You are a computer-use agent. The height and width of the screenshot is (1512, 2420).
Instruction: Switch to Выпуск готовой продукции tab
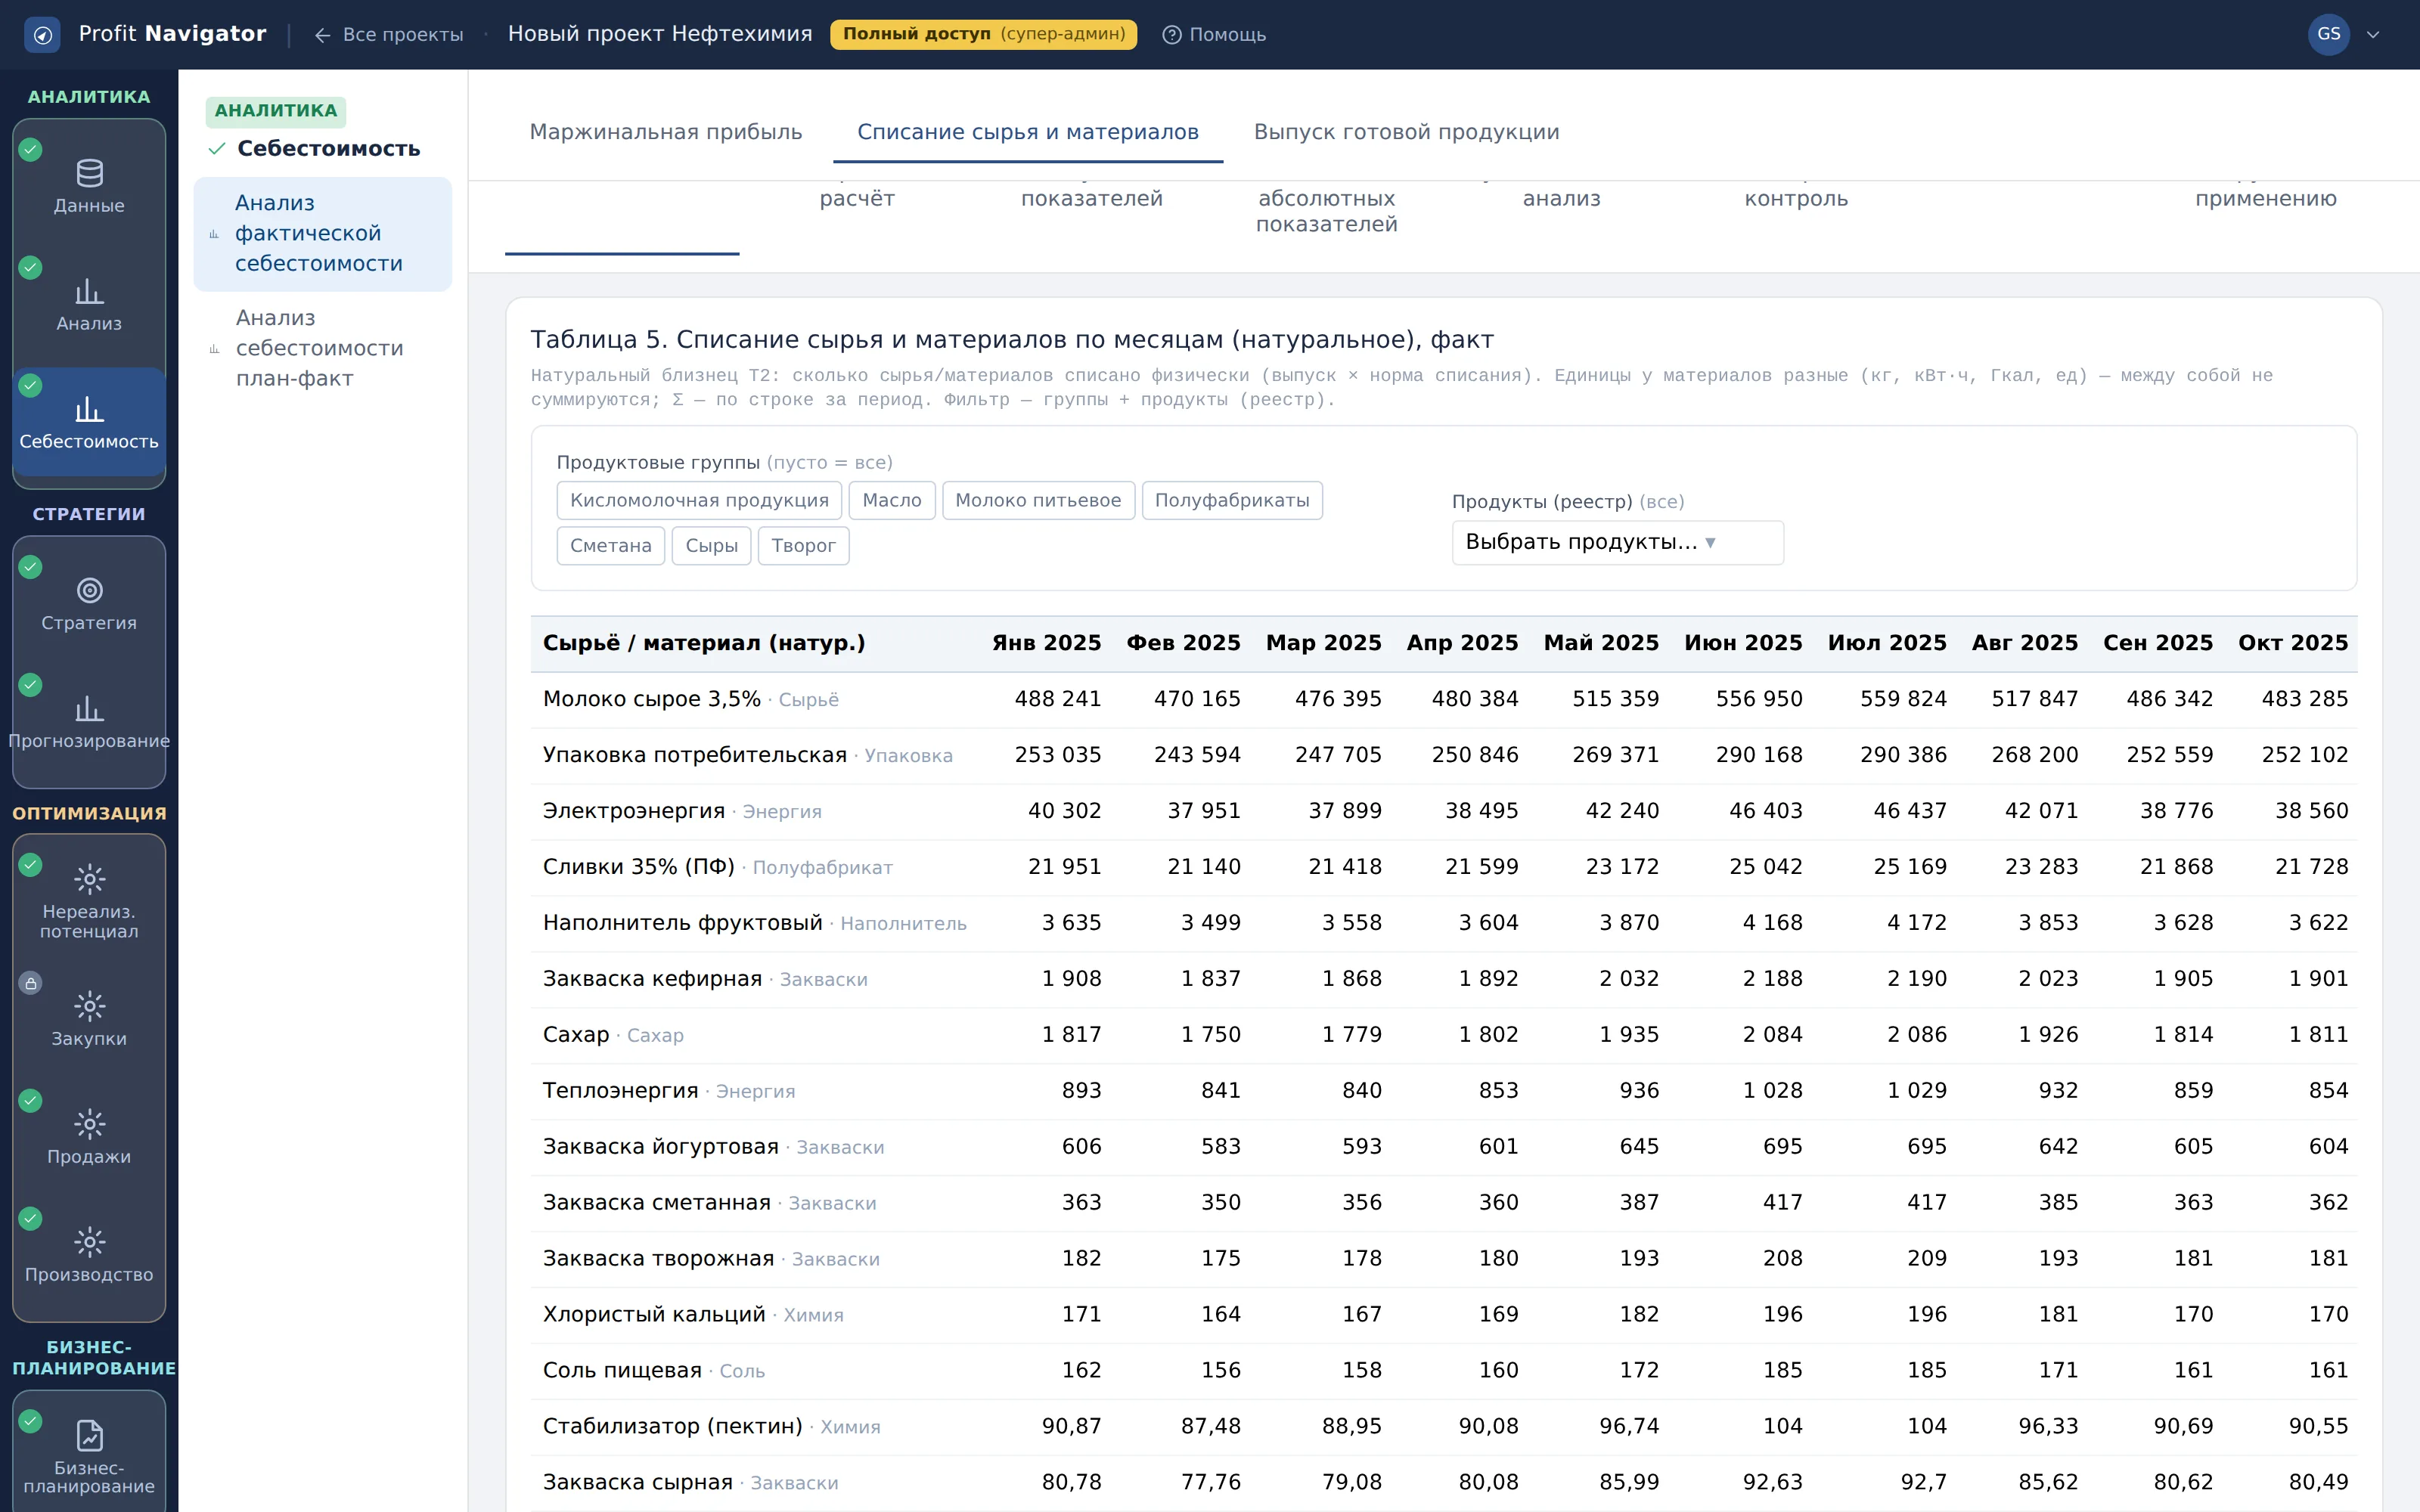coord(1406,132)
